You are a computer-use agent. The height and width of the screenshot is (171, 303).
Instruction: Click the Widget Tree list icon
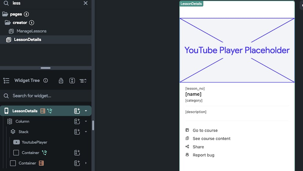coord(6,81)
